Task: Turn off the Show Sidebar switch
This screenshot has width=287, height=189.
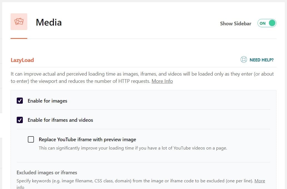Action: point(267,23)
